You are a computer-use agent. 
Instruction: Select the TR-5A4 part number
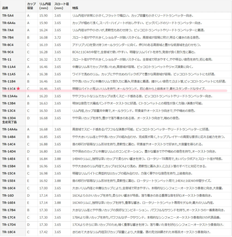tap(8, 16)
